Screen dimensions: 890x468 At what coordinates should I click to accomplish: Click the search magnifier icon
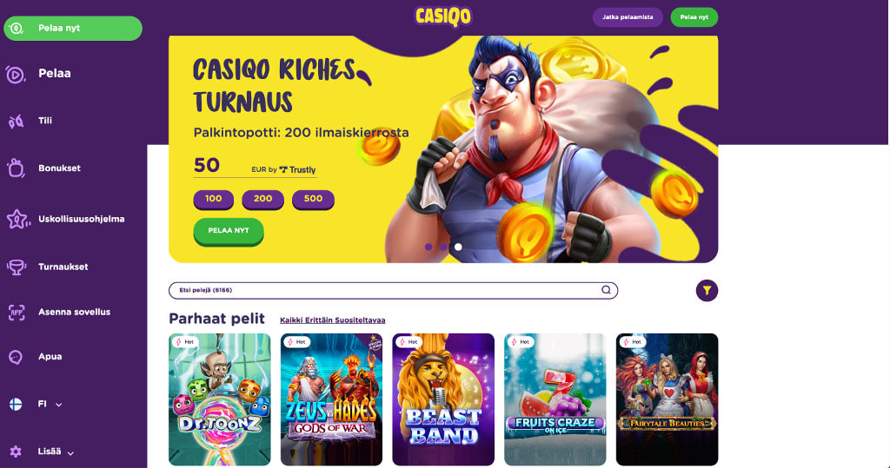(x=606, y=290)
